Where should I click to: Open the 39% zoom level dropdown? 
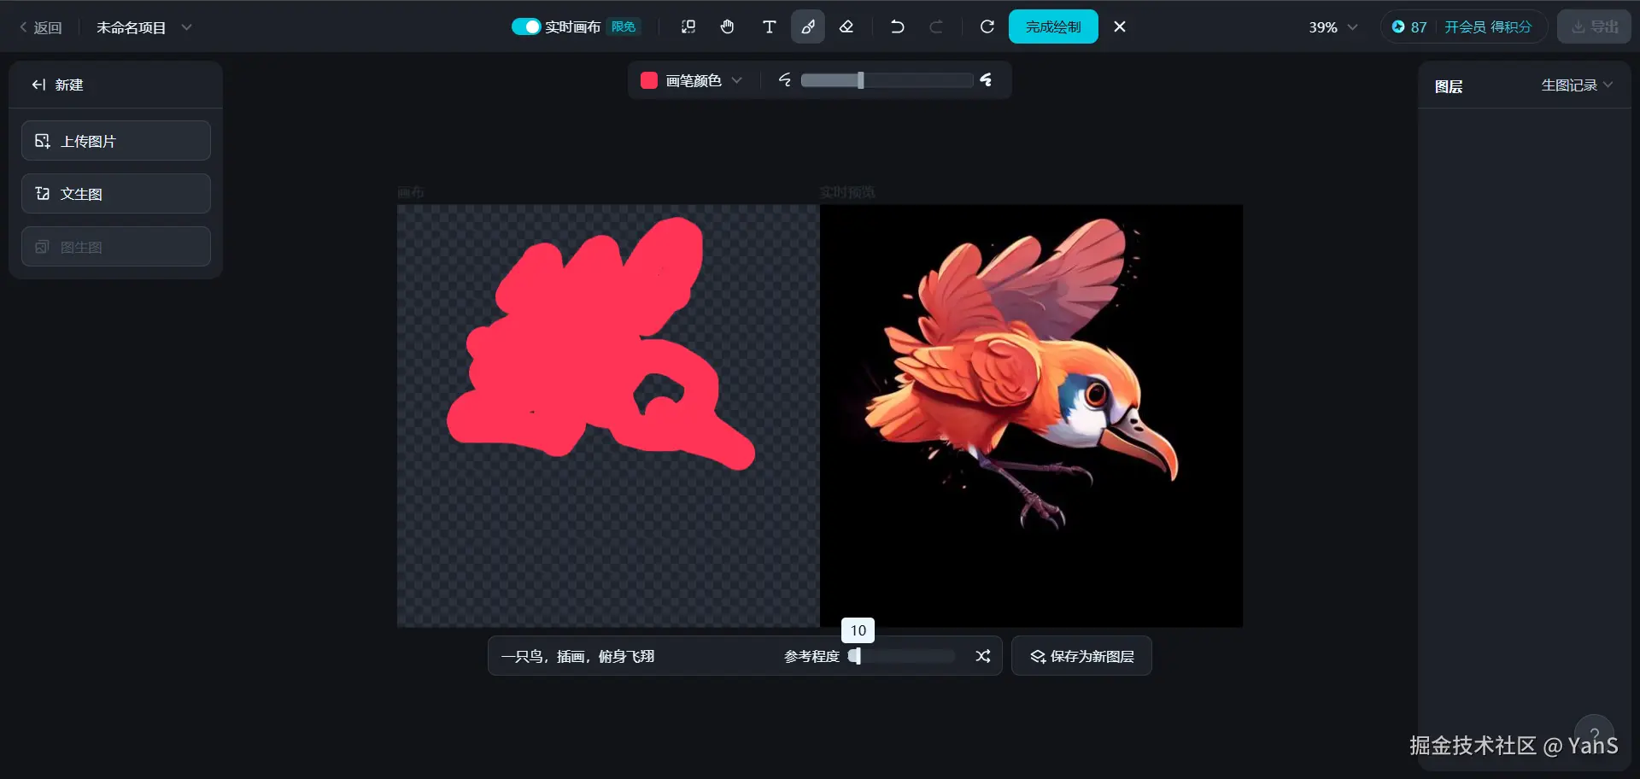(x=1332, y=27)
